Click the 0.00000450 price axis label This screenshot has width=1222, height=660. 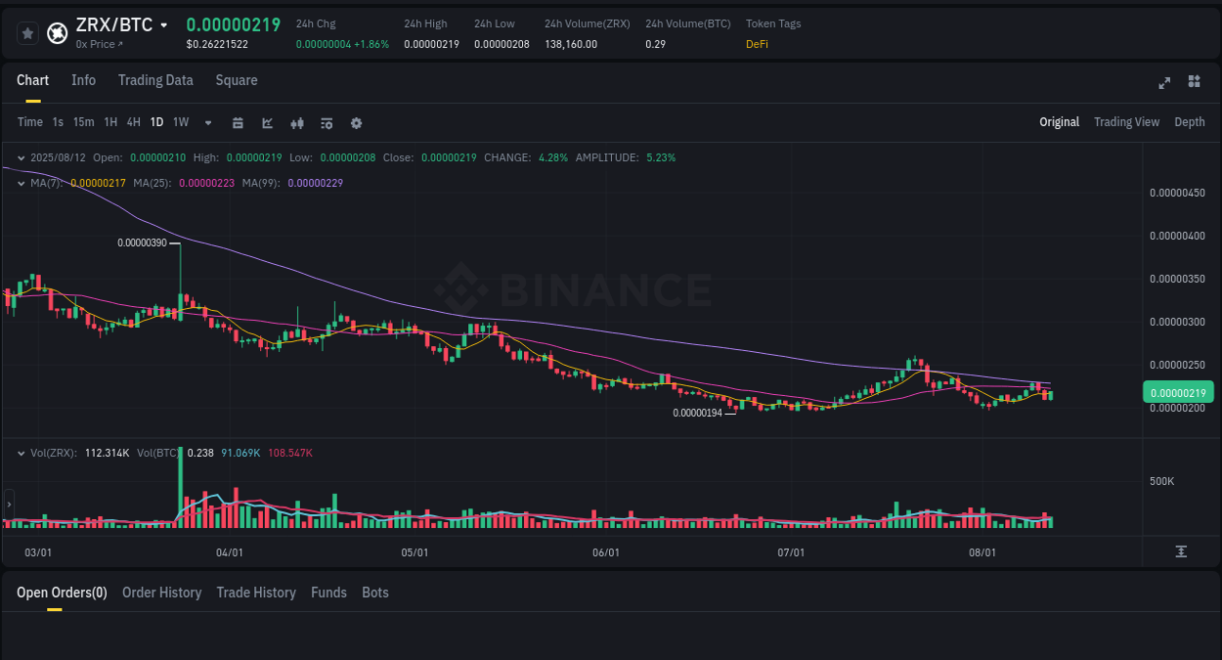(1177, 193)
